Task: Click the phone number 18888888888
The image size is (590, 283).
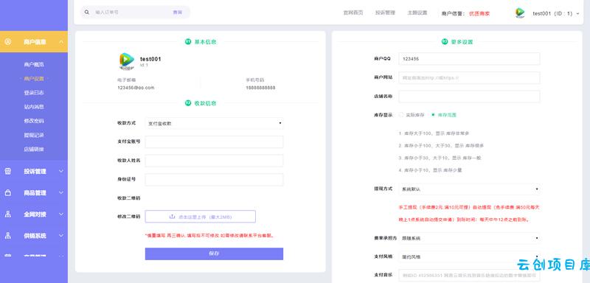Action: click(260, 88)
